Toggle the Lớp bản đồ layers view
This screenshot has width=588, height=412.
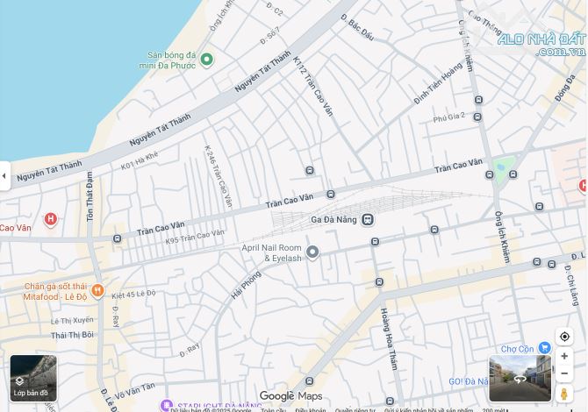coord(32,378)
